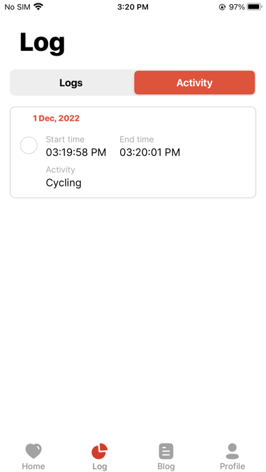266x472 pixels.
Task: Tap the Wi-Fi status icon
Action: [x=38, y=7]
